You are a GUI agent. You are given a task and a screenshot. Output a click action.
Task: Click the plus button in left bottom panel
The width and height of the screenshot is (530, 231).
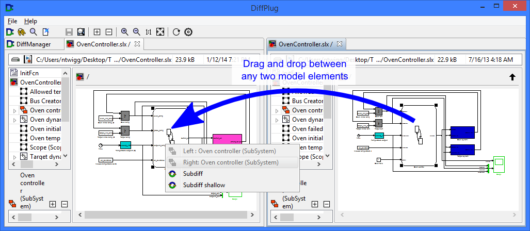(x=53, y=204)
